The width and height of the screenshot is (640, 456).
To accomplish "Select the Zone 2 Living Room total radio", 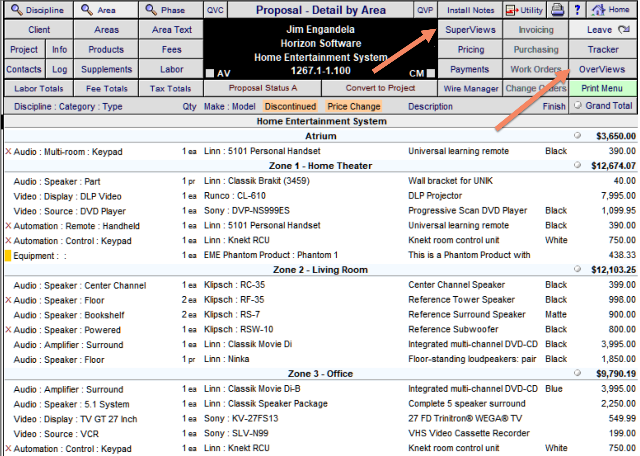I will tap(577, 269).
